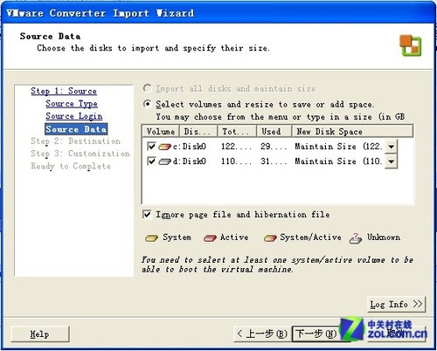437x351 pixels.
Task: Click the c: volume disk icon
Action: (x=164, y=147)
